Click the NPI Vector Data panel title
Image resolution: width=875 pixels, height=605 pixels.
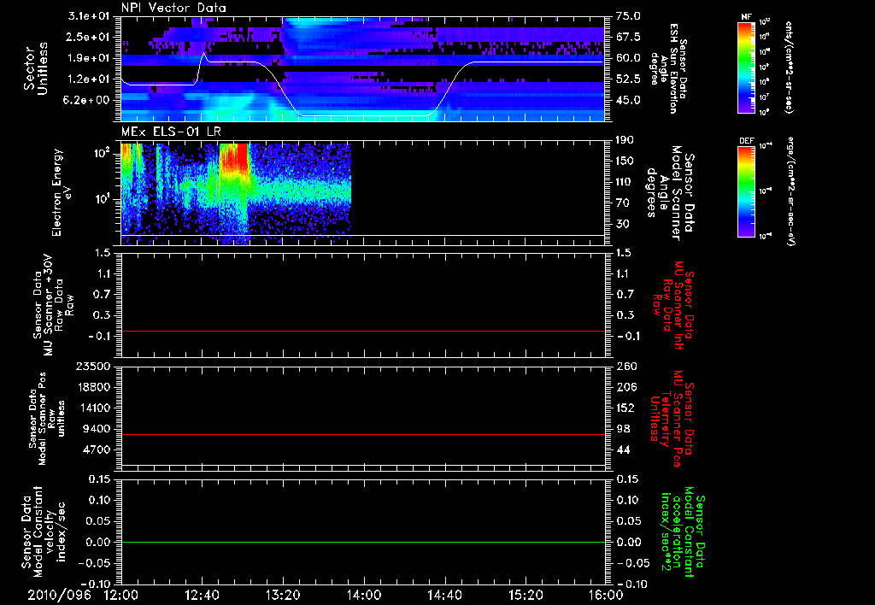(173, 8)
